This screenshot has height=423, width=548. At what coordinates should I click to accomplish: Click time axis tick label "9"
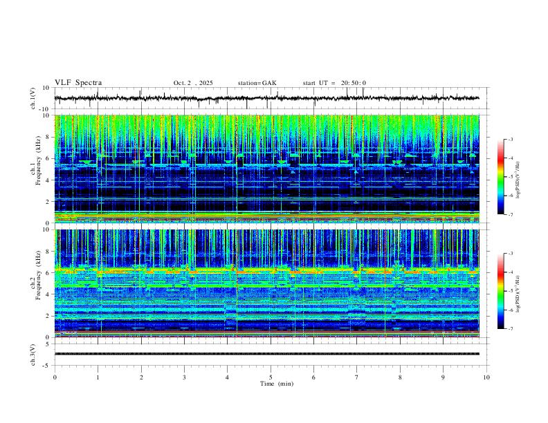443,377
